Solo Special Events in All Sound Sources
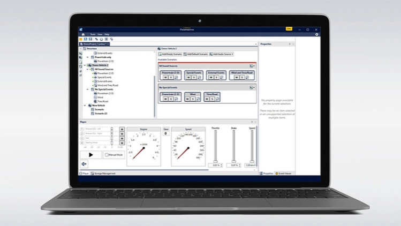 coord(194,78)
